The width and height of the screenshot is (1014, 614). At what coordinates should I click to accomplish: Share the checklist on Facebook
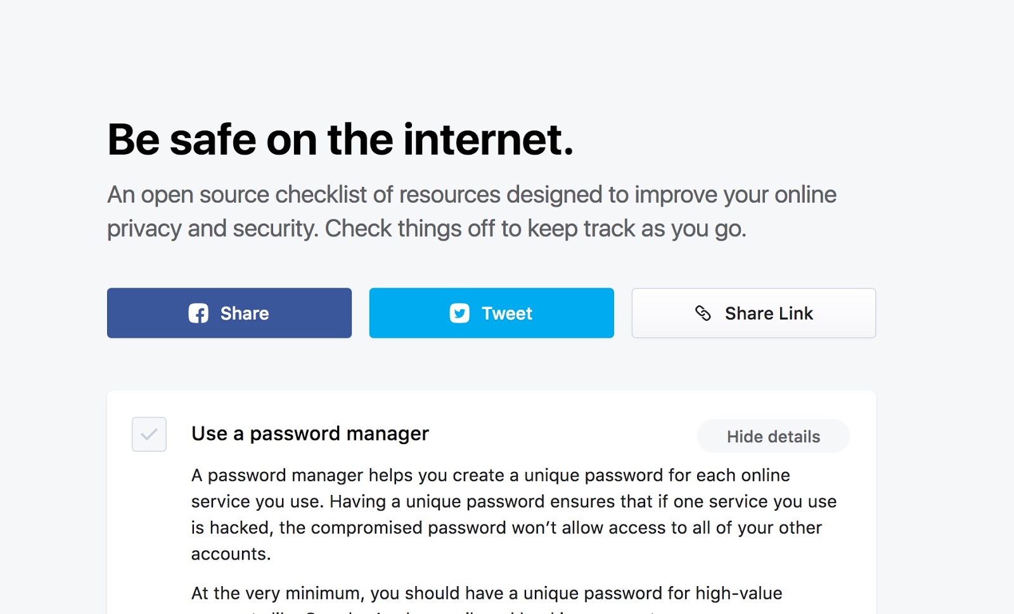229,313
